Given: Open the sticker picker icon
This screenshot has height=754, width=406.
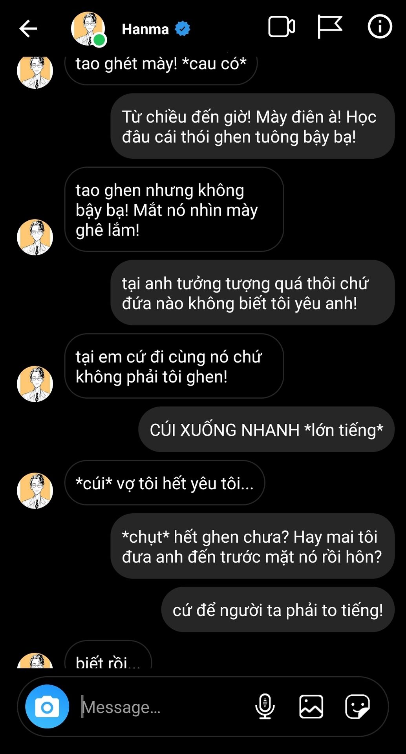Looking at the screenshot, I should click(357, 706).
